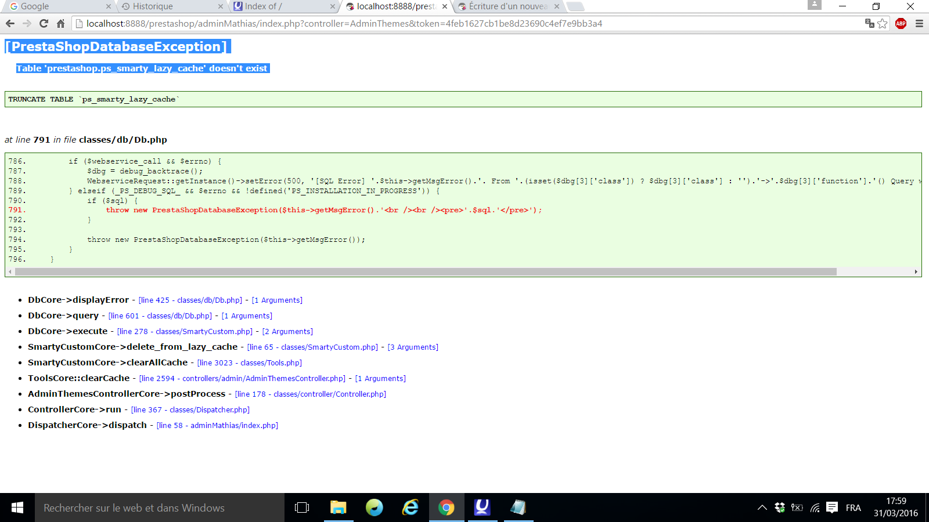Open the clock and calendar
This screenshot has height=522, width=929.
[x=896, y=507]
